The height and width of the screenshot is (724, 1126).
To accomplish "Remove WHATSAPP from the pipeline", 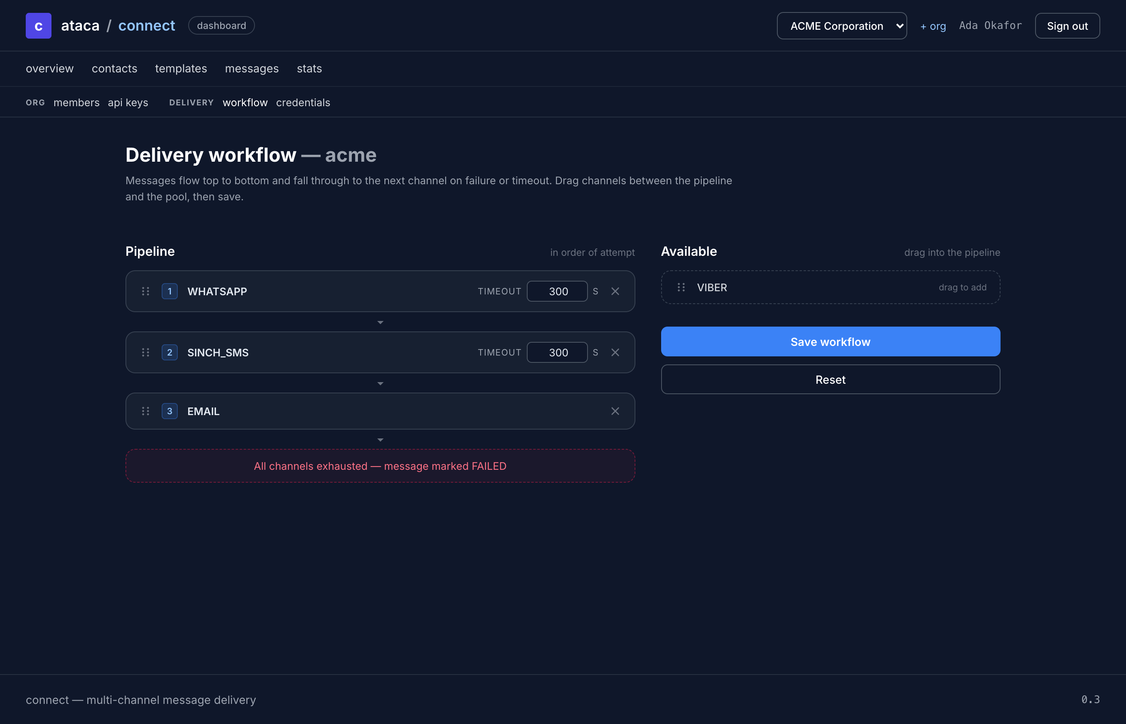I will (615, 292).
